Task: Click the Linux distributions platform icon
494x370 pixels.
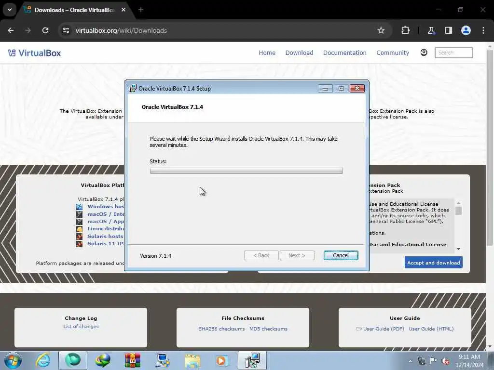Action: tap(80, 229)
